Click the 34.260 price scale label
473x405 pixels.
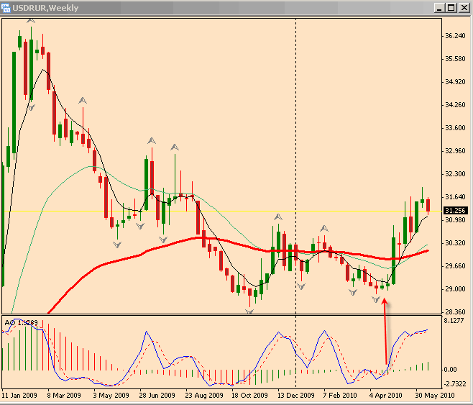[455, 105]
